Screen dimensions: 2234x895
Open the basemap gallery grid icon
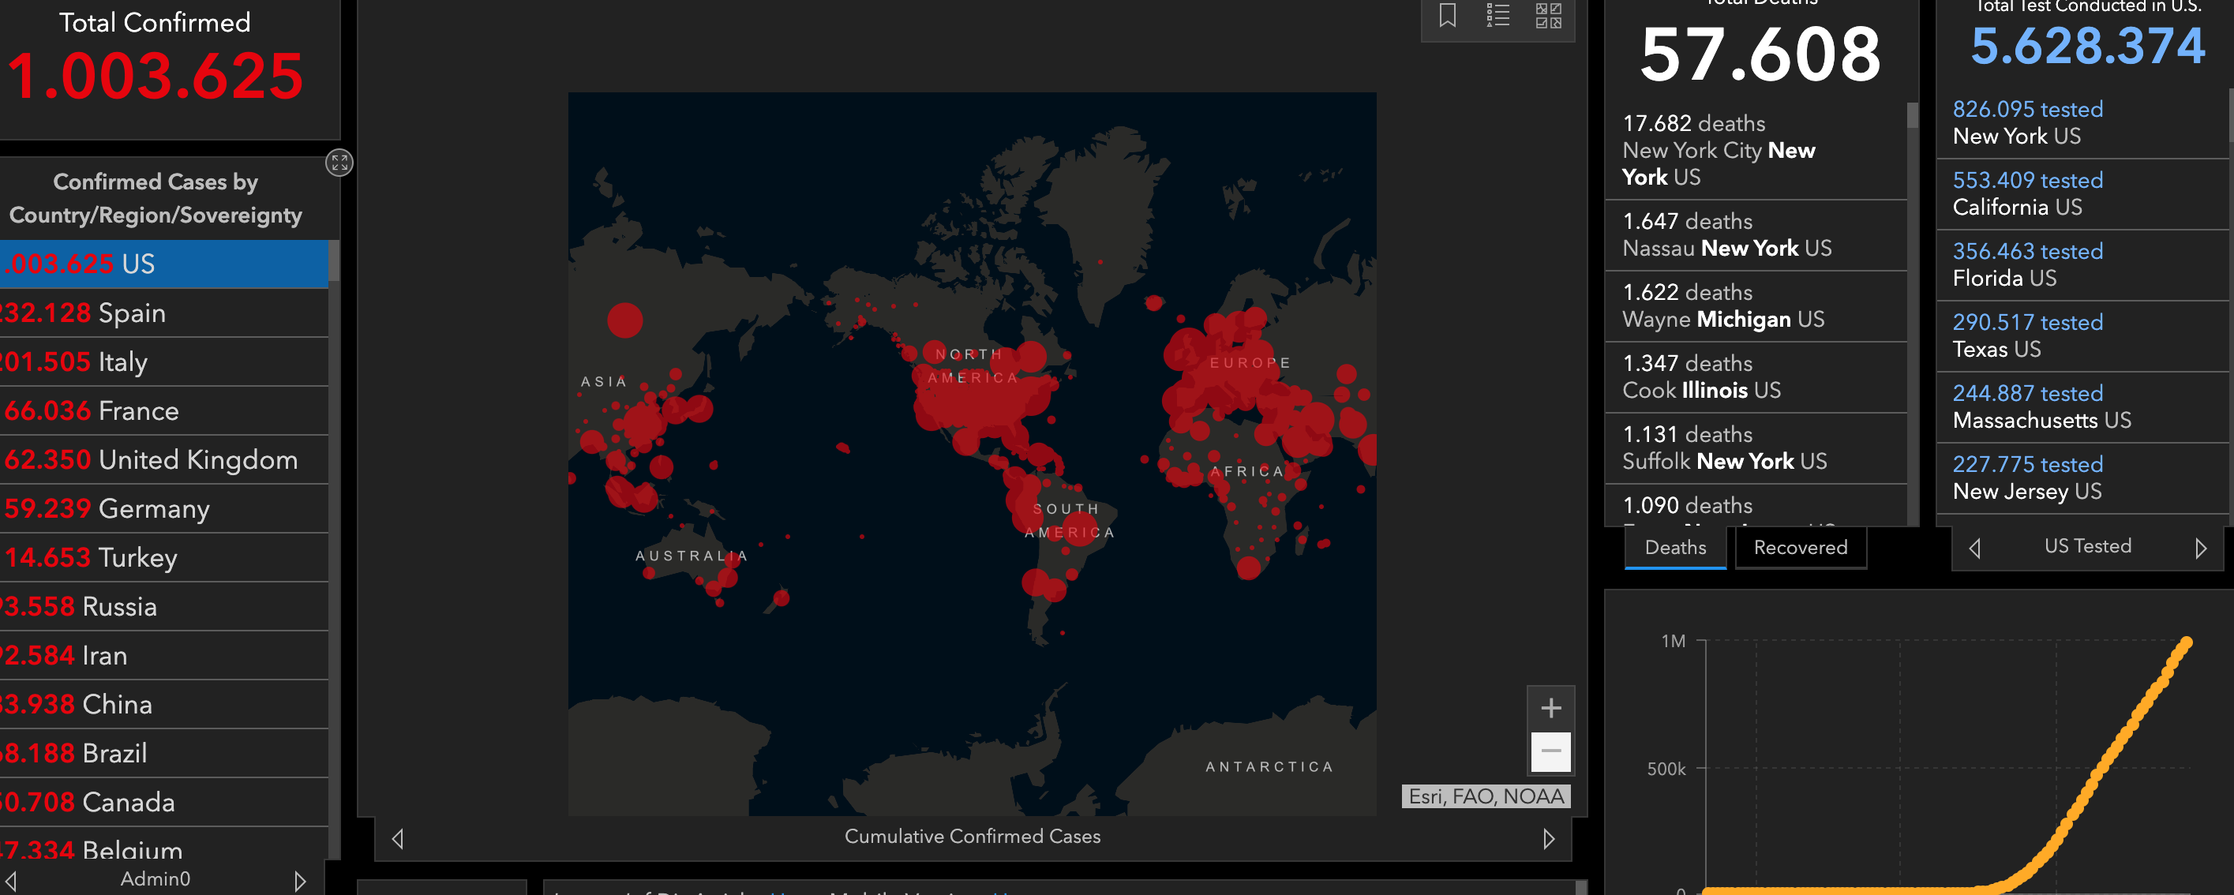tap(1548, 17)
